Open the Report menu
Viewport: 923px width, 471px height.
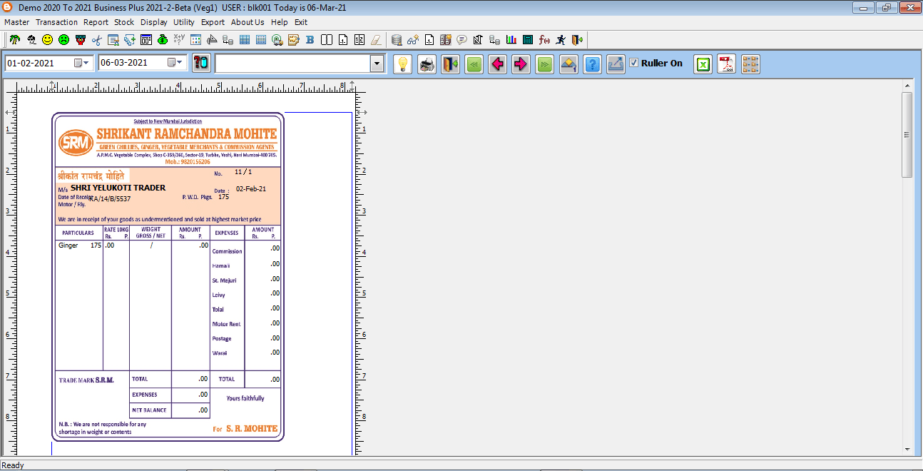(96, 22)
